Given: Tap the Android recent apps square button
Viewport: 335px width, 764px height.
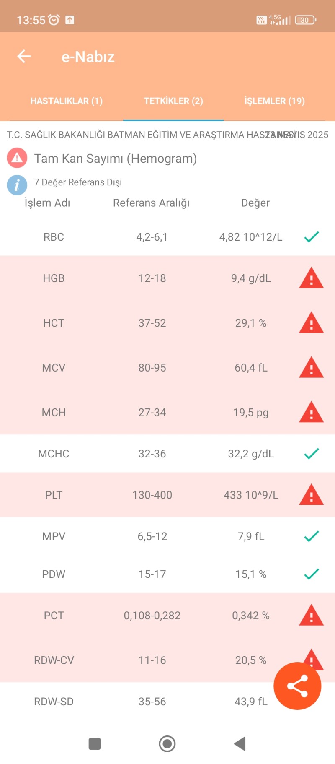Looking at the screenshot, I should point(95,744).
